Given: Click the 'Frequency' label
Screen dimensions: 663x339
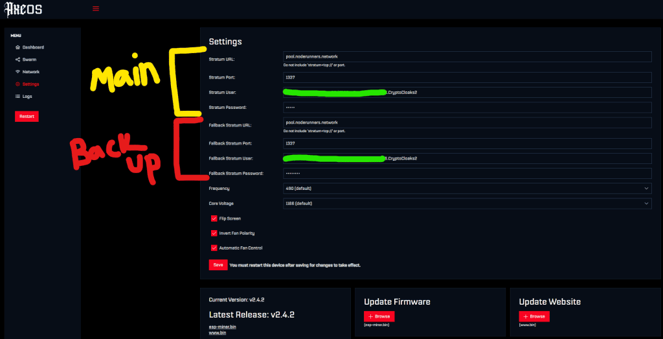Looking at the screenshot, I should coord(219,189).
